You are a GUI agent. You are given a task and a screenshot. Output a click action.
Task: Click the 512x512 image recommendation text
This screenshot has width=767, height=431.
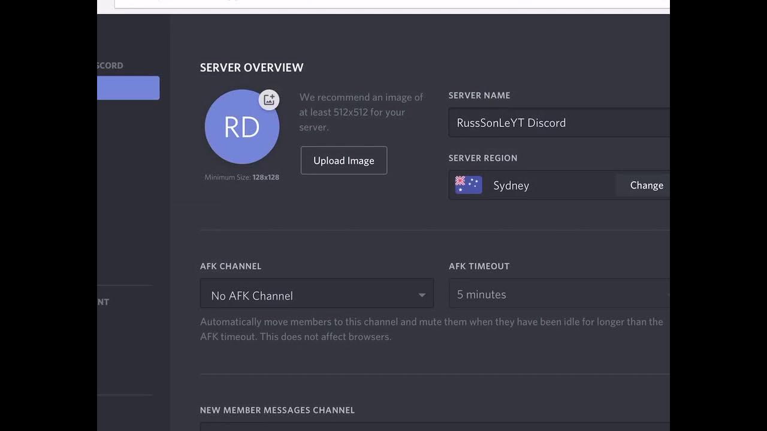[361, 112]
